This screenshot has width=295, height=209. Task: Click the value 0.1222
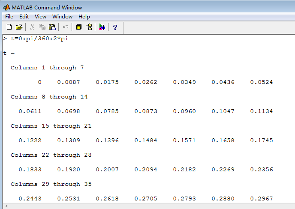pos(30,140)
